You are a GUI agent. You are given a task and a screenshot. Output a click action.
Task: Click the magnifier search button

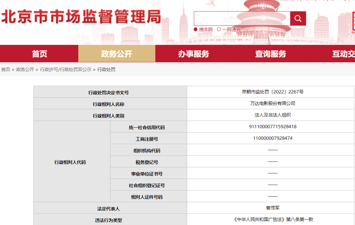pyautogui.click(x=298, y=18)
